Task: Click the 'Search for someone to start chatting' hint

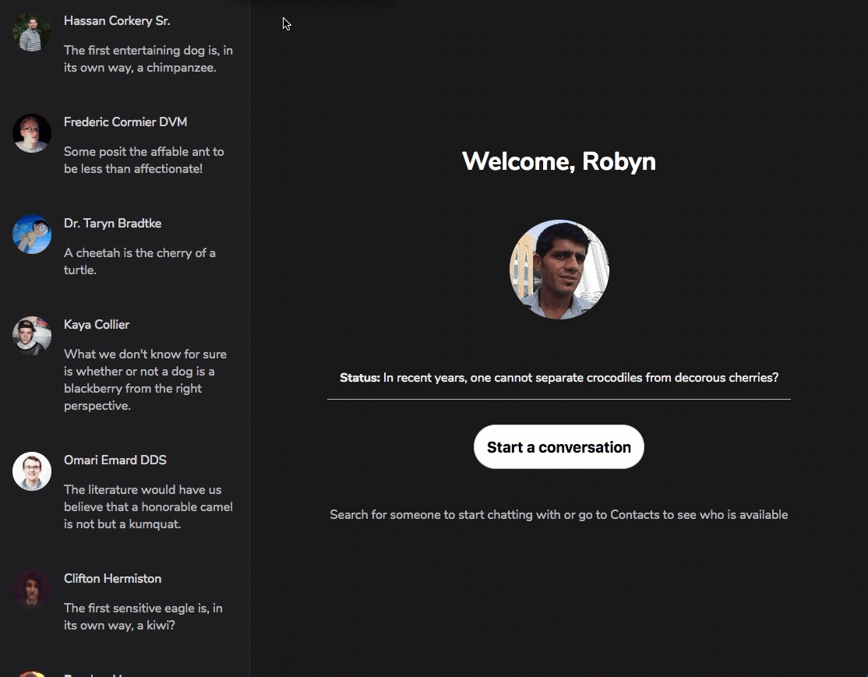Action: pos(559,515)
